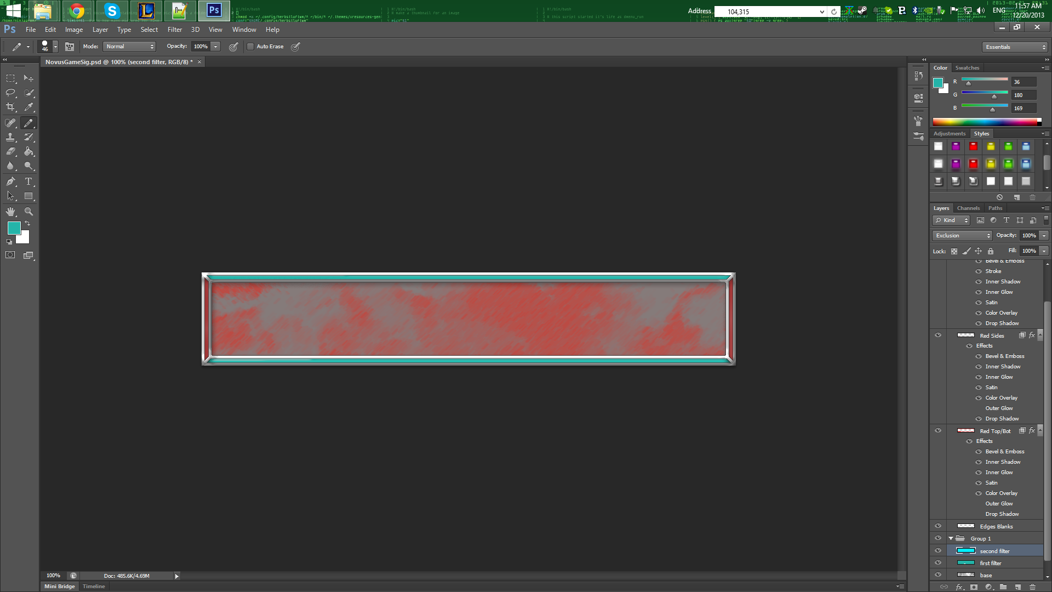Open the Timeline panel tab
This screenshot has width=1052, height=592.
[94, 587]
